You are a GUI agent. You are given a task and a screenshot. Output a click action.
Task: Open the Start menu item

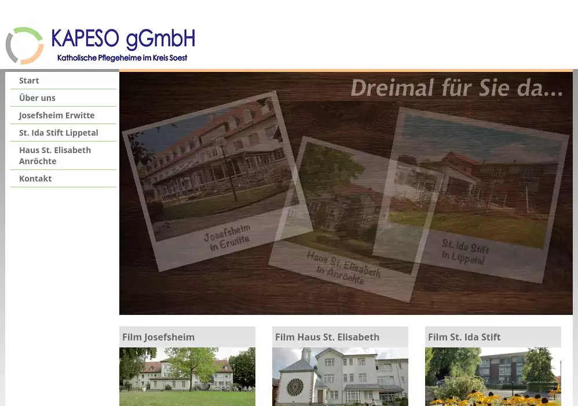coord(29,81)
